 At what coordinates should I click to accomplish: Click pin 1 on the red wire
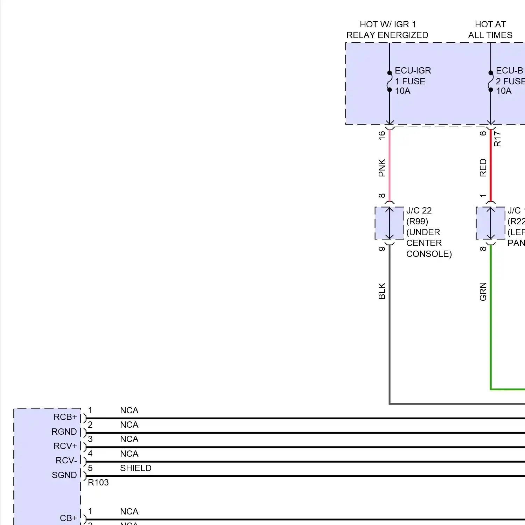click(483, 196)
